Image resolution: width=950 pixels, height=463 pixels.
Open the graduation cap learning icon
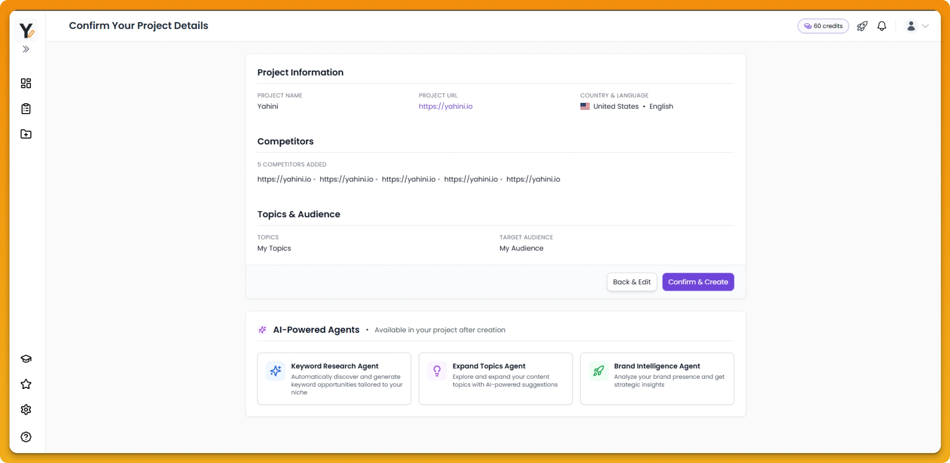pyautogui.click(x=26, y=359)
